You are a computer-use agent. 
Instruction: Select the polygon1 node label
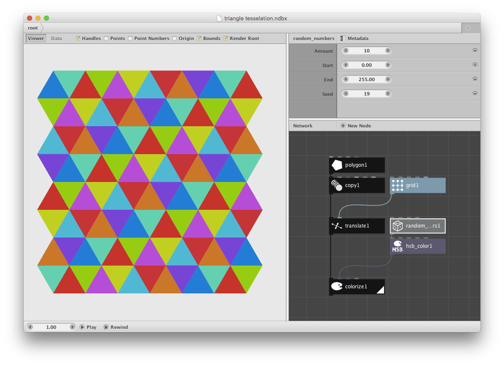click(x=356, y=165)
